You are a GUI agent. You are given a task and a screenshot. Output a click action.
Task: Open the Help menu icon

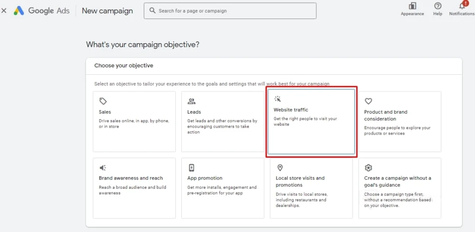click(x=438, y=6)
